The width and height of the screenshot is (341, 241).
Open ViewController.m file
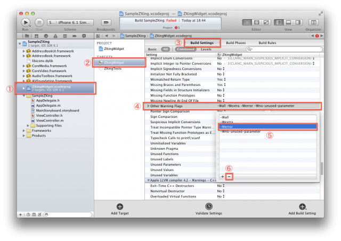point(50,120)
